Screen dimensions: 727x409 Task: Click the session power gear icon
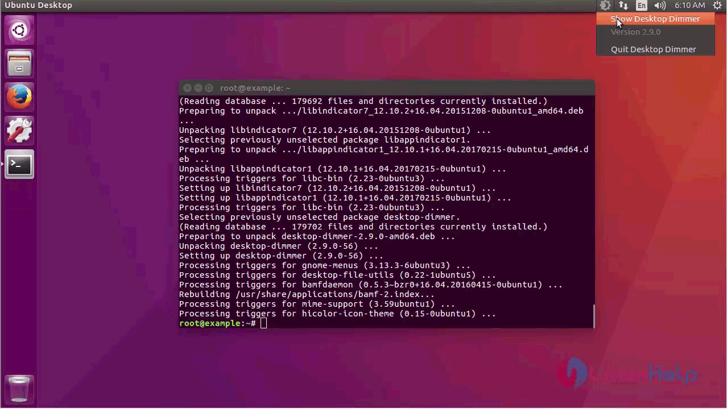click(x=717, y=5)
